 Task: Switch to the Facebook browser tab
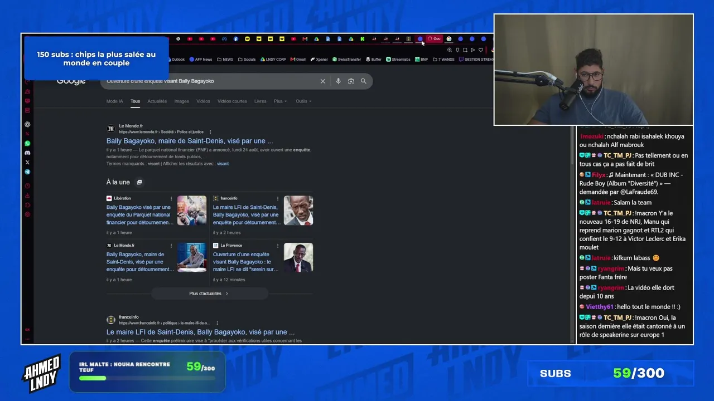(236, 39)
